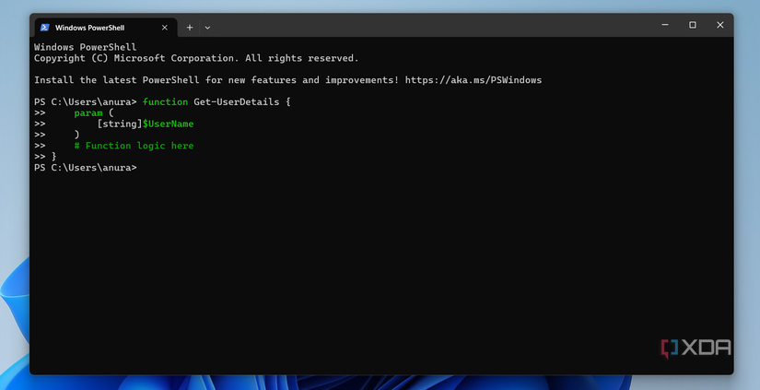Screen dimensions: 760x390
Task: Click the [string] type text
Action: pyautogui.click(x=119, y=124)
